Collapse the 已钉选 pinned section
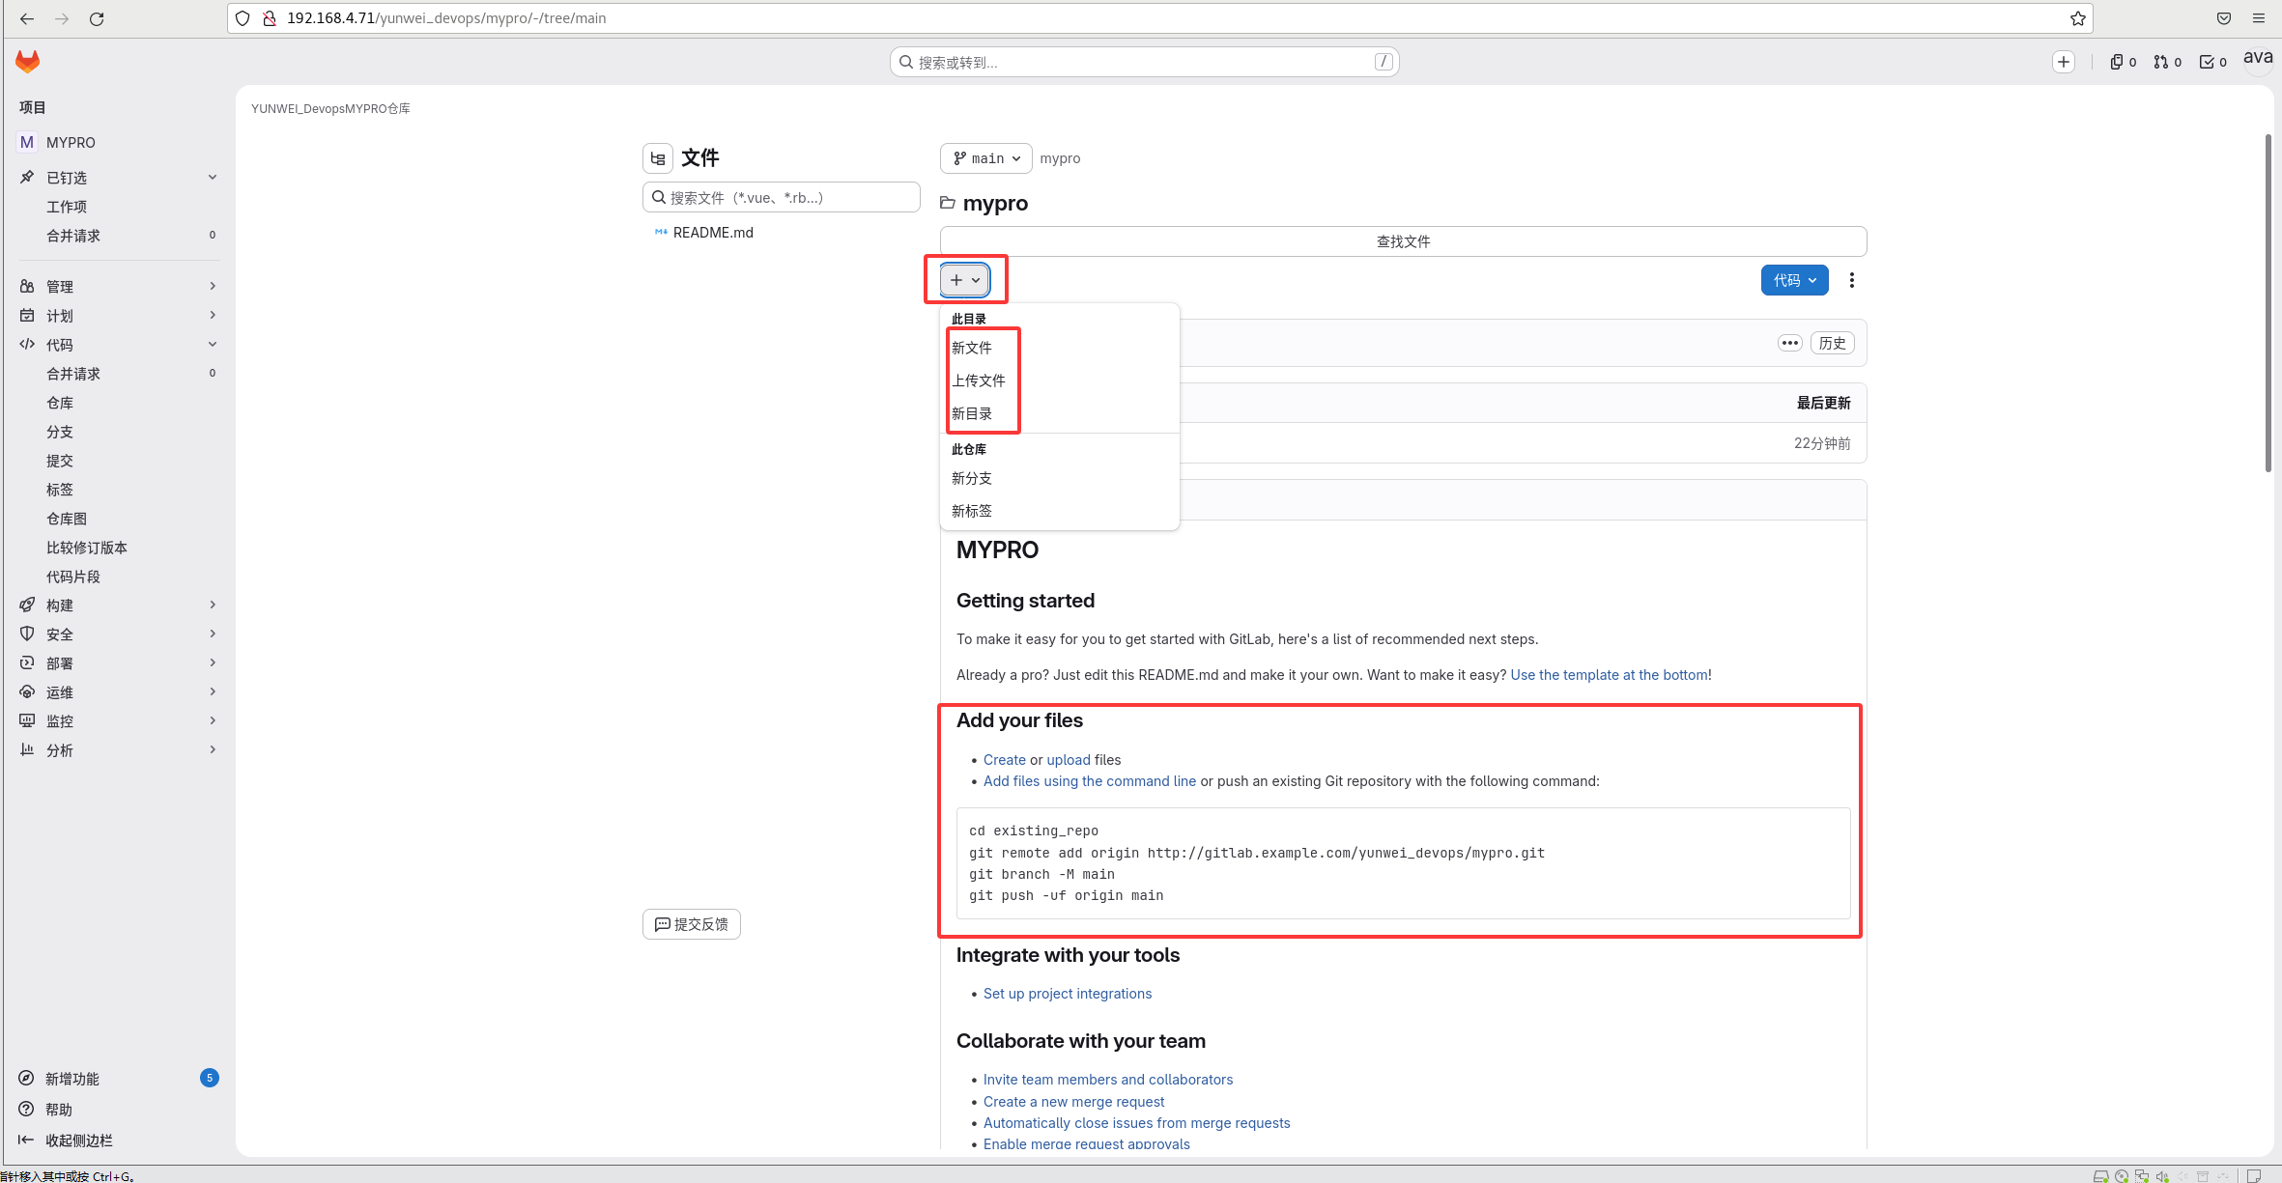This screenshot has width=2282, height=1183. coord(212,178)
